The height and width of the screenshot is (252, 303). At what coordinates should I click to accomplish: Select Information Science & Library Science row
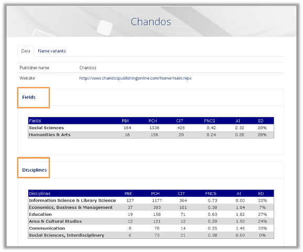pos(151,201)
